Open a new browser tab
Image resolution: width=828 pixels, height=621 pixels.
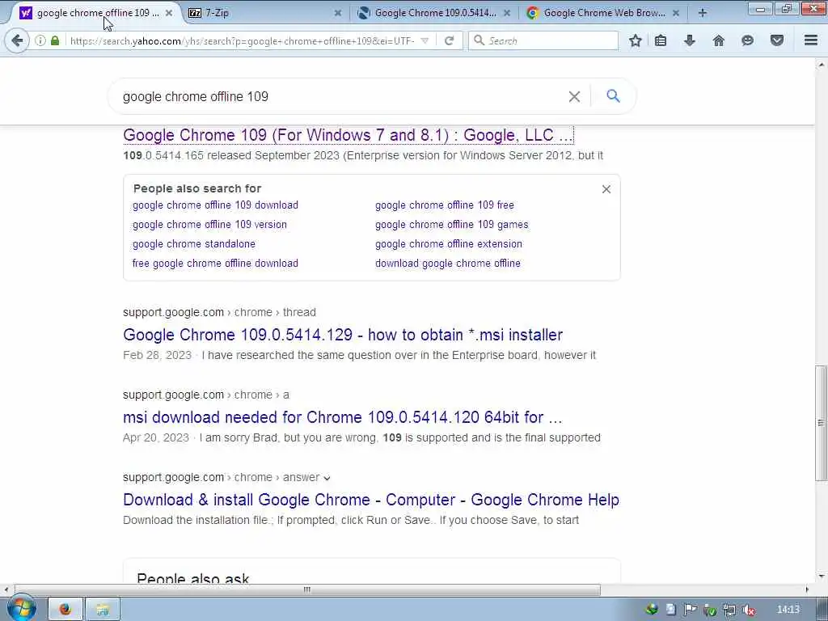point(703,13)
